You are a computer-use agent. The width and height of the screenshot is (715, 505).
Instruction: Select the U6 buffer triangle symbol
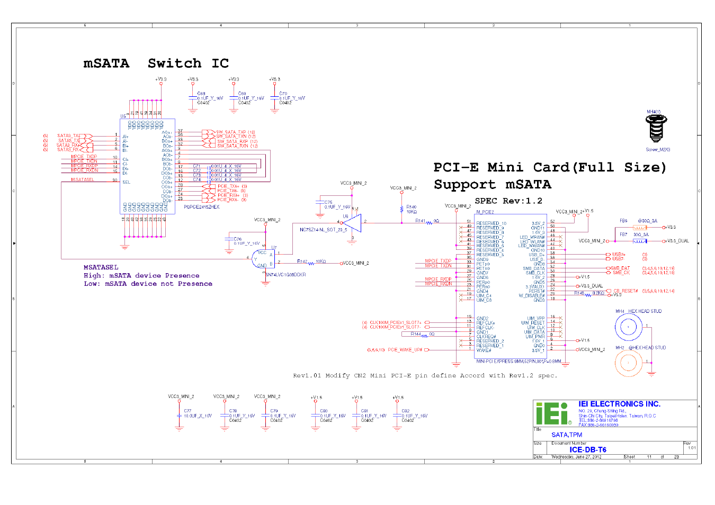(352, 222)
